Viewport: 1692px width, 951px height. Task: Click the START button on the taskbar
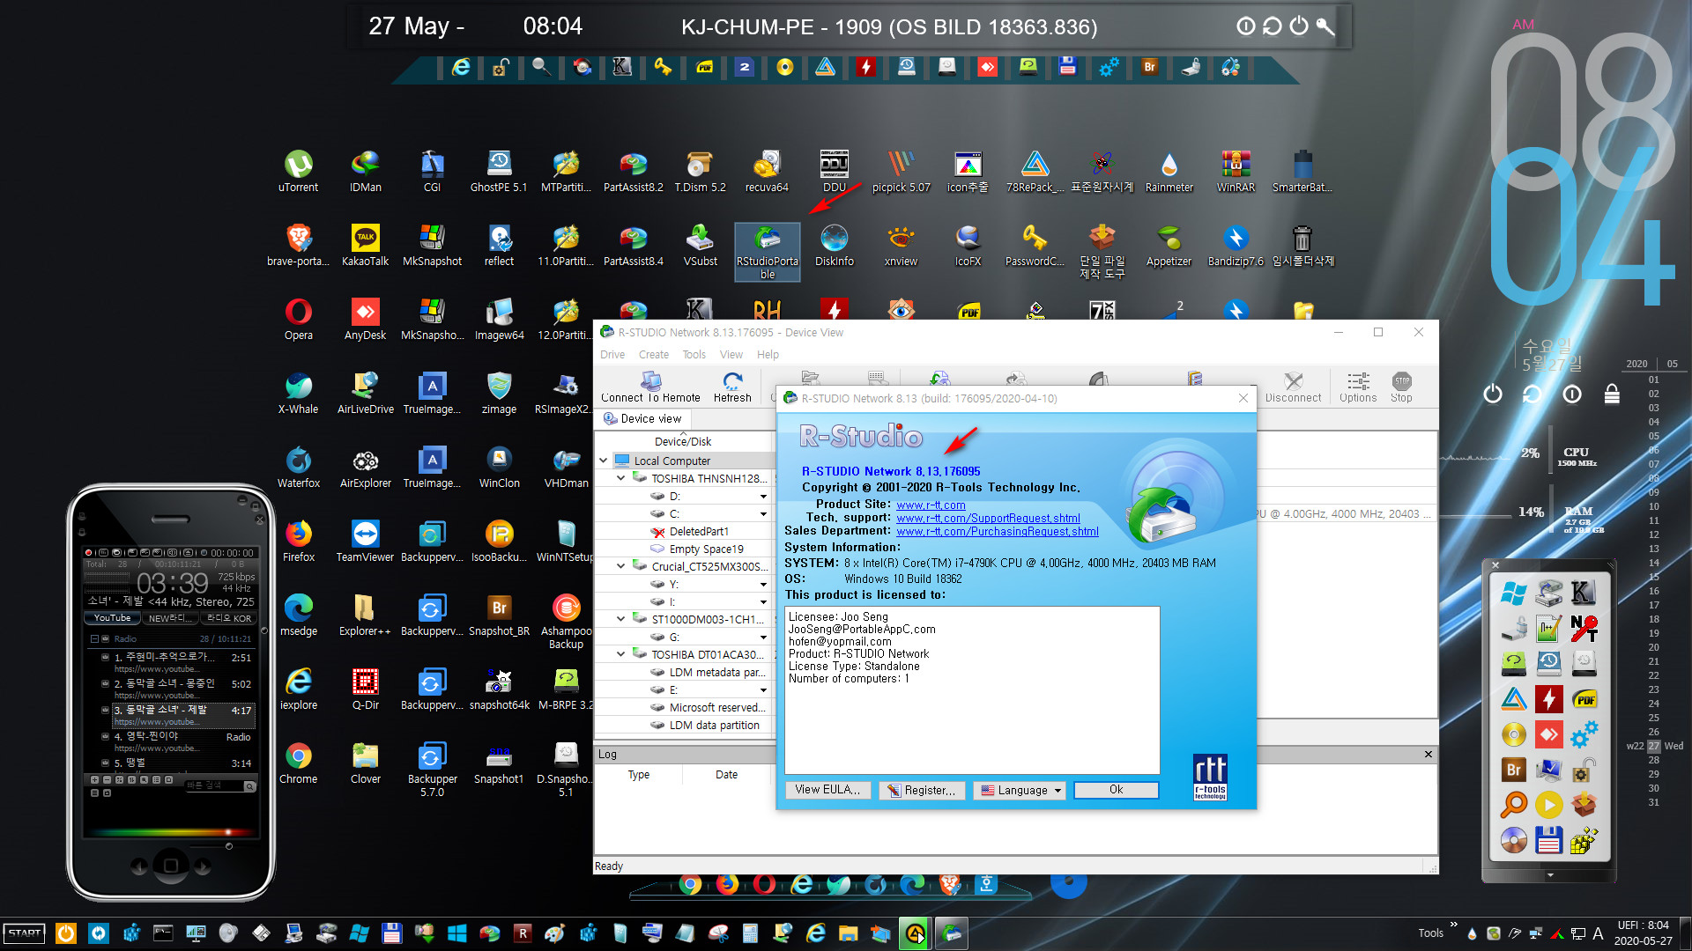click(x=25, y=933)
